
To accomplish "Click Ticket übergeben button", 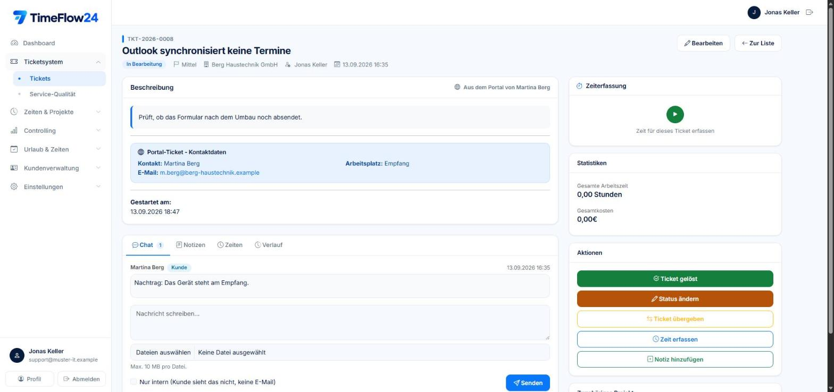I will [x=675, y=319].
